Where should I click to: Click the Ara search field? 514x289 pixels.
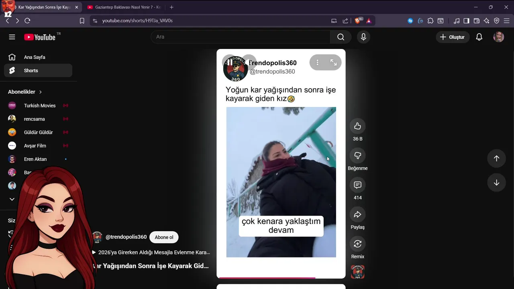click(x=241, y=37)
